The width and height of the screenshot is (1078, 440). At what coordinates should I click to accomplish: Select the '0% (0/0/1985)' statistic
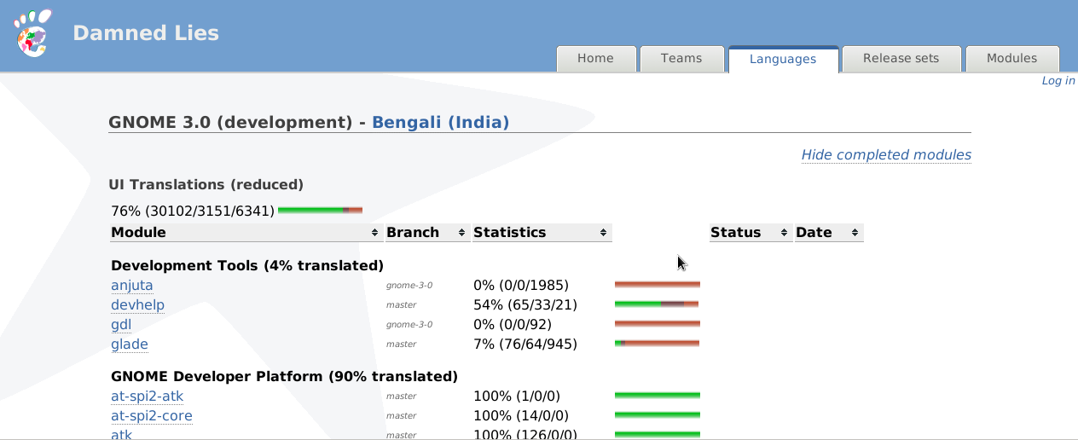point(521,285)
